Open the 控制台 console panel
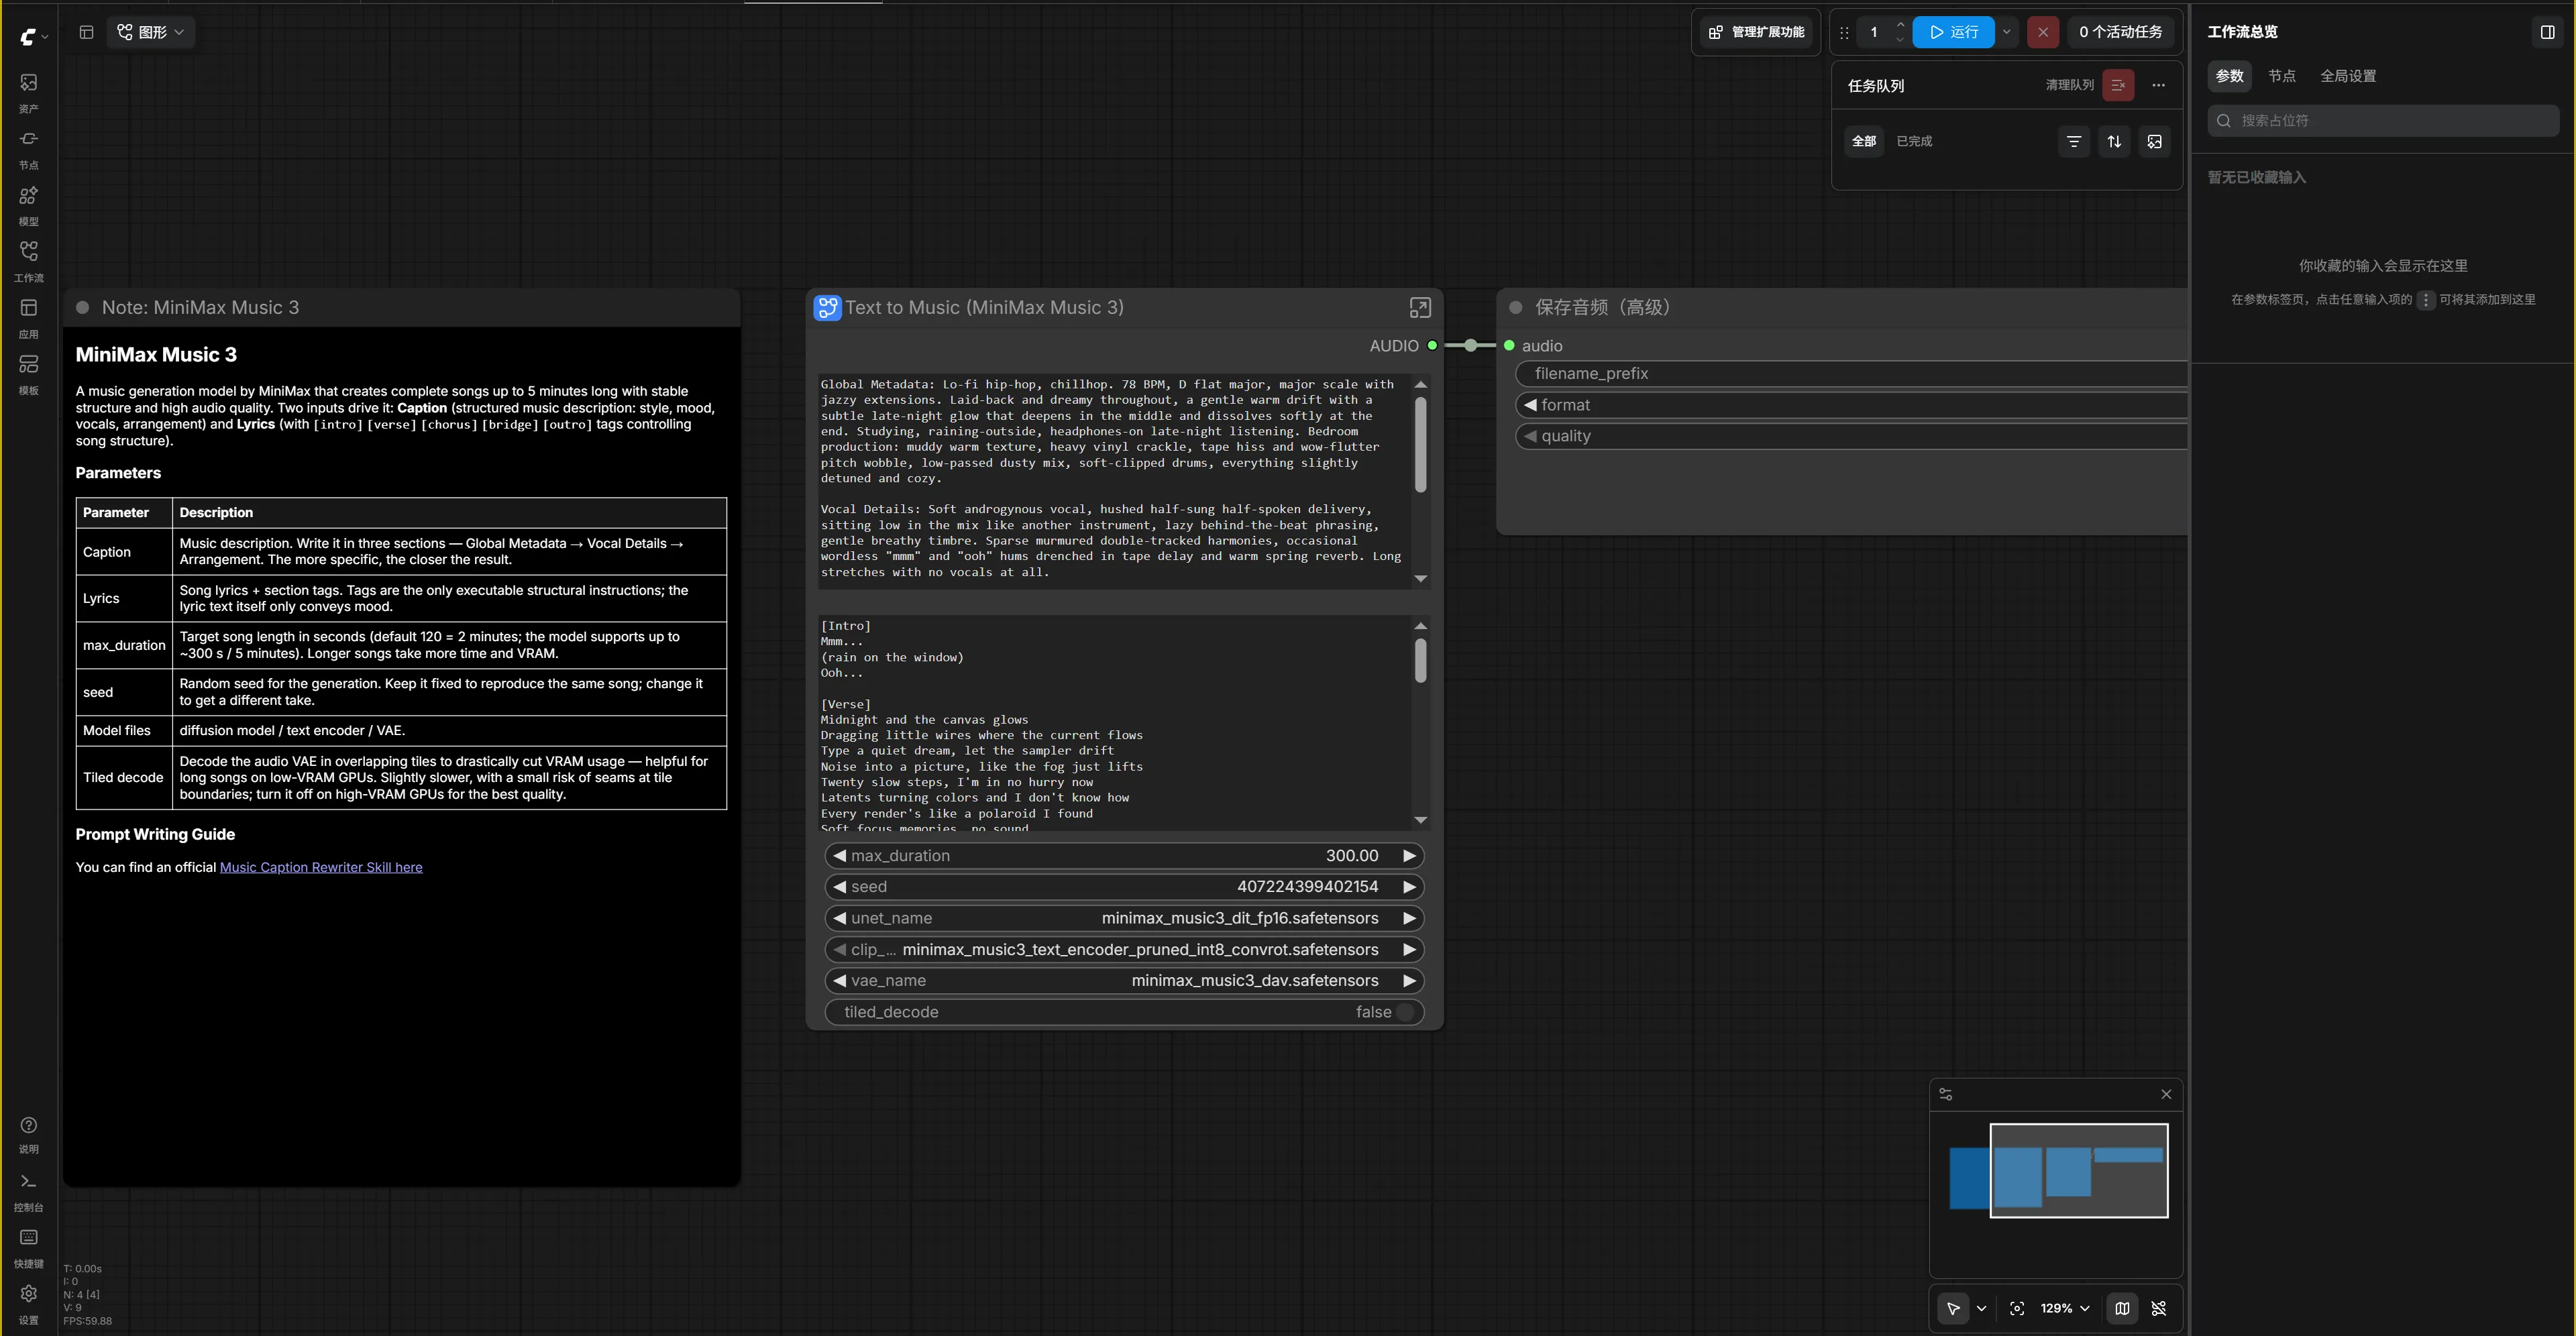Image resolution: width=2576 pixels, height=1336 pixels. 28,1191
